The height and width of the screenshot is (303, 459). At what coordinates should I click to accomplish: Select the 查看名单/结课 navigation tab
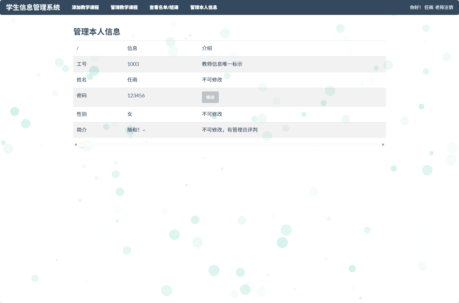164,7
